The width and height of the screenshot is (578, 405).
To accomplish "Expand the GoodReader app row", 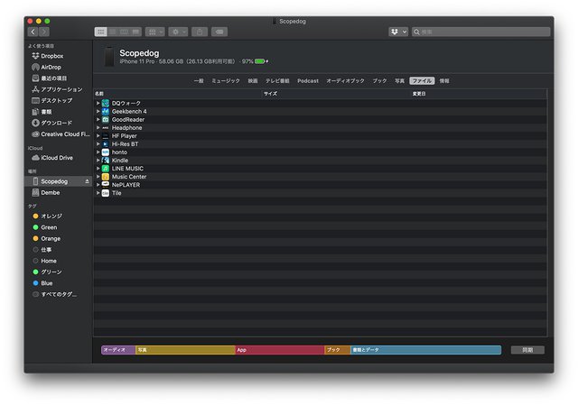I will click(98, 119).
